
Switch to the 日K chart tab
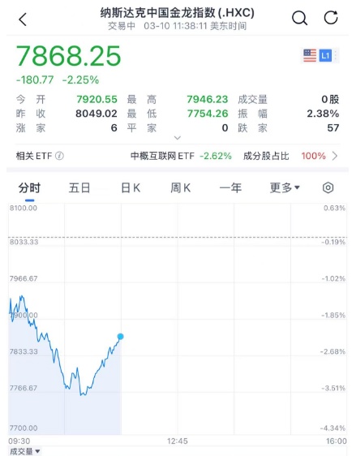[131, 188]
